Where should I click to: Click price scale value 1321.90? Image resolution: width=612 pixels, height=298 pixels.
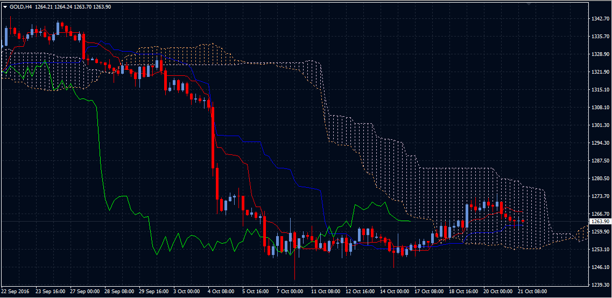[600, 72]
